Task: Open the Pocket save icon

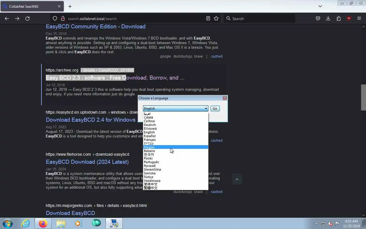Action: 318,18
